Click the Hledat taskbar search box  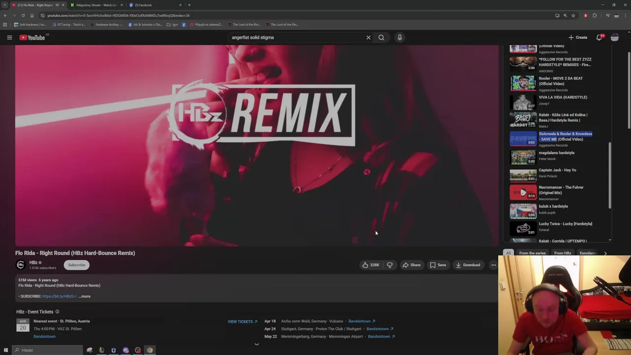[x=47, y=350]
